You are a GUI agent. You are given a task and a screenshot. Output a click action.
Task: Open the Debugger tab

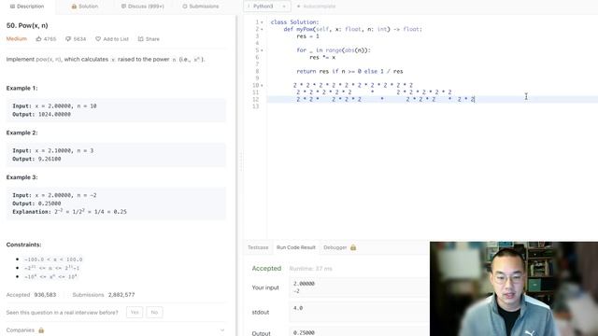[335, 247]
